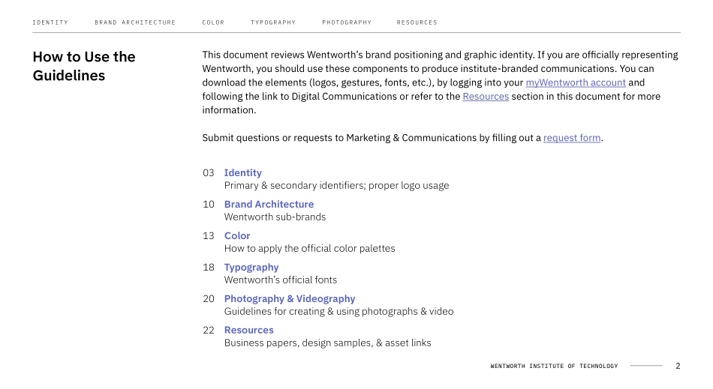
Task: Select the Color item in top navigation
Action: pos(213,22)
